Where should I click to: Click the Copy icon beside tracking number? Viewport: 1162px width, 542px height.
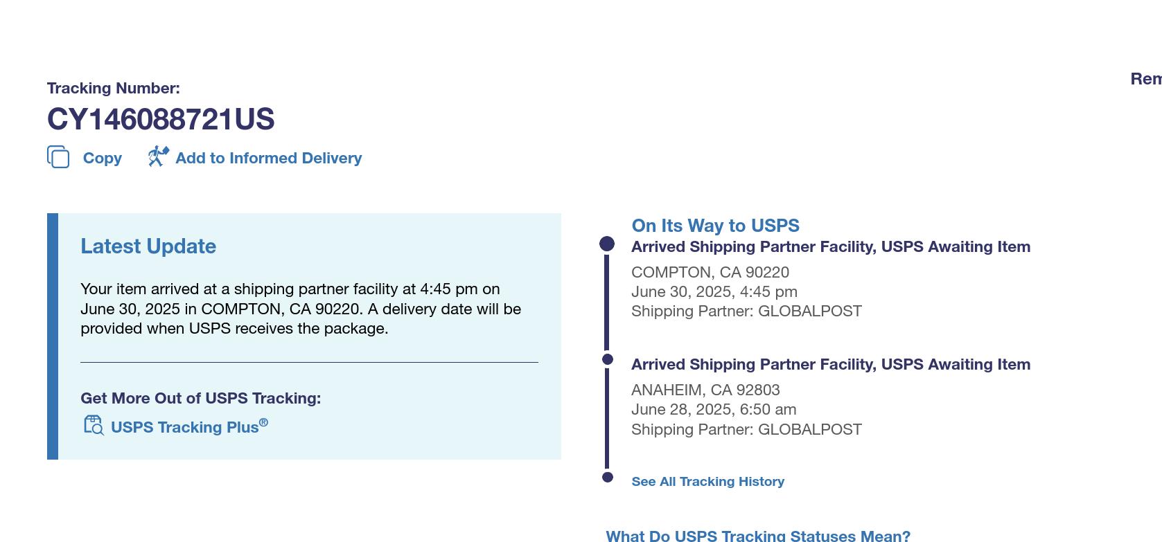tap(58, 157)
